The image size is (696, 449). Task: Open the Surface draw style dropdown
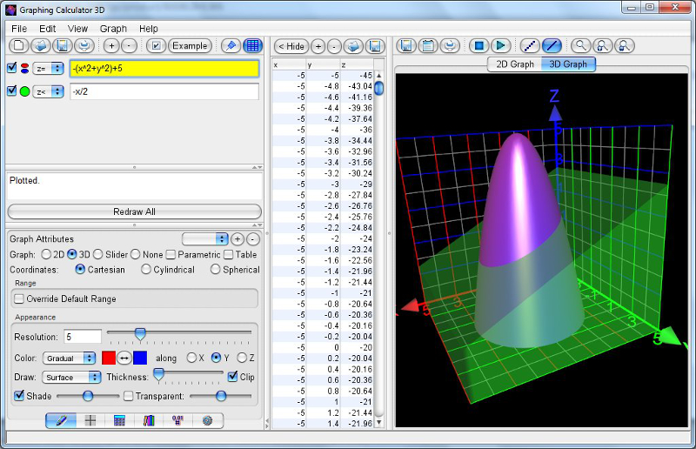coord(72,377)
